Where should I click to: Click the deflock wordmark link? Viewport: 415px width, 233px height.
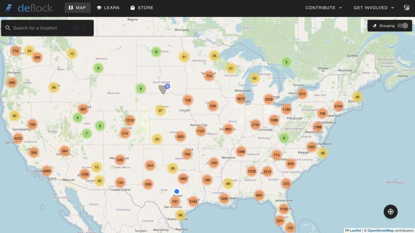click(35, 8)
